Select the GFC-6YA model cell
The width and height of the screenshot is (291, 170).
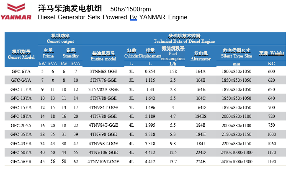(x=21, y=71)
